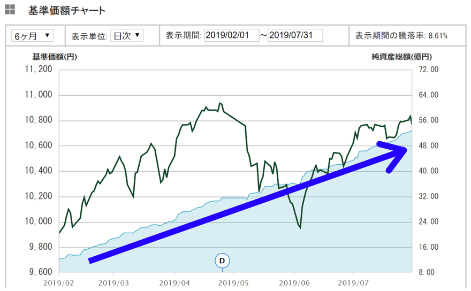471x291 pixels.
Task: Click the 9,600 value on the left axis
Action: pyautogui.click(x=41, y=272)
